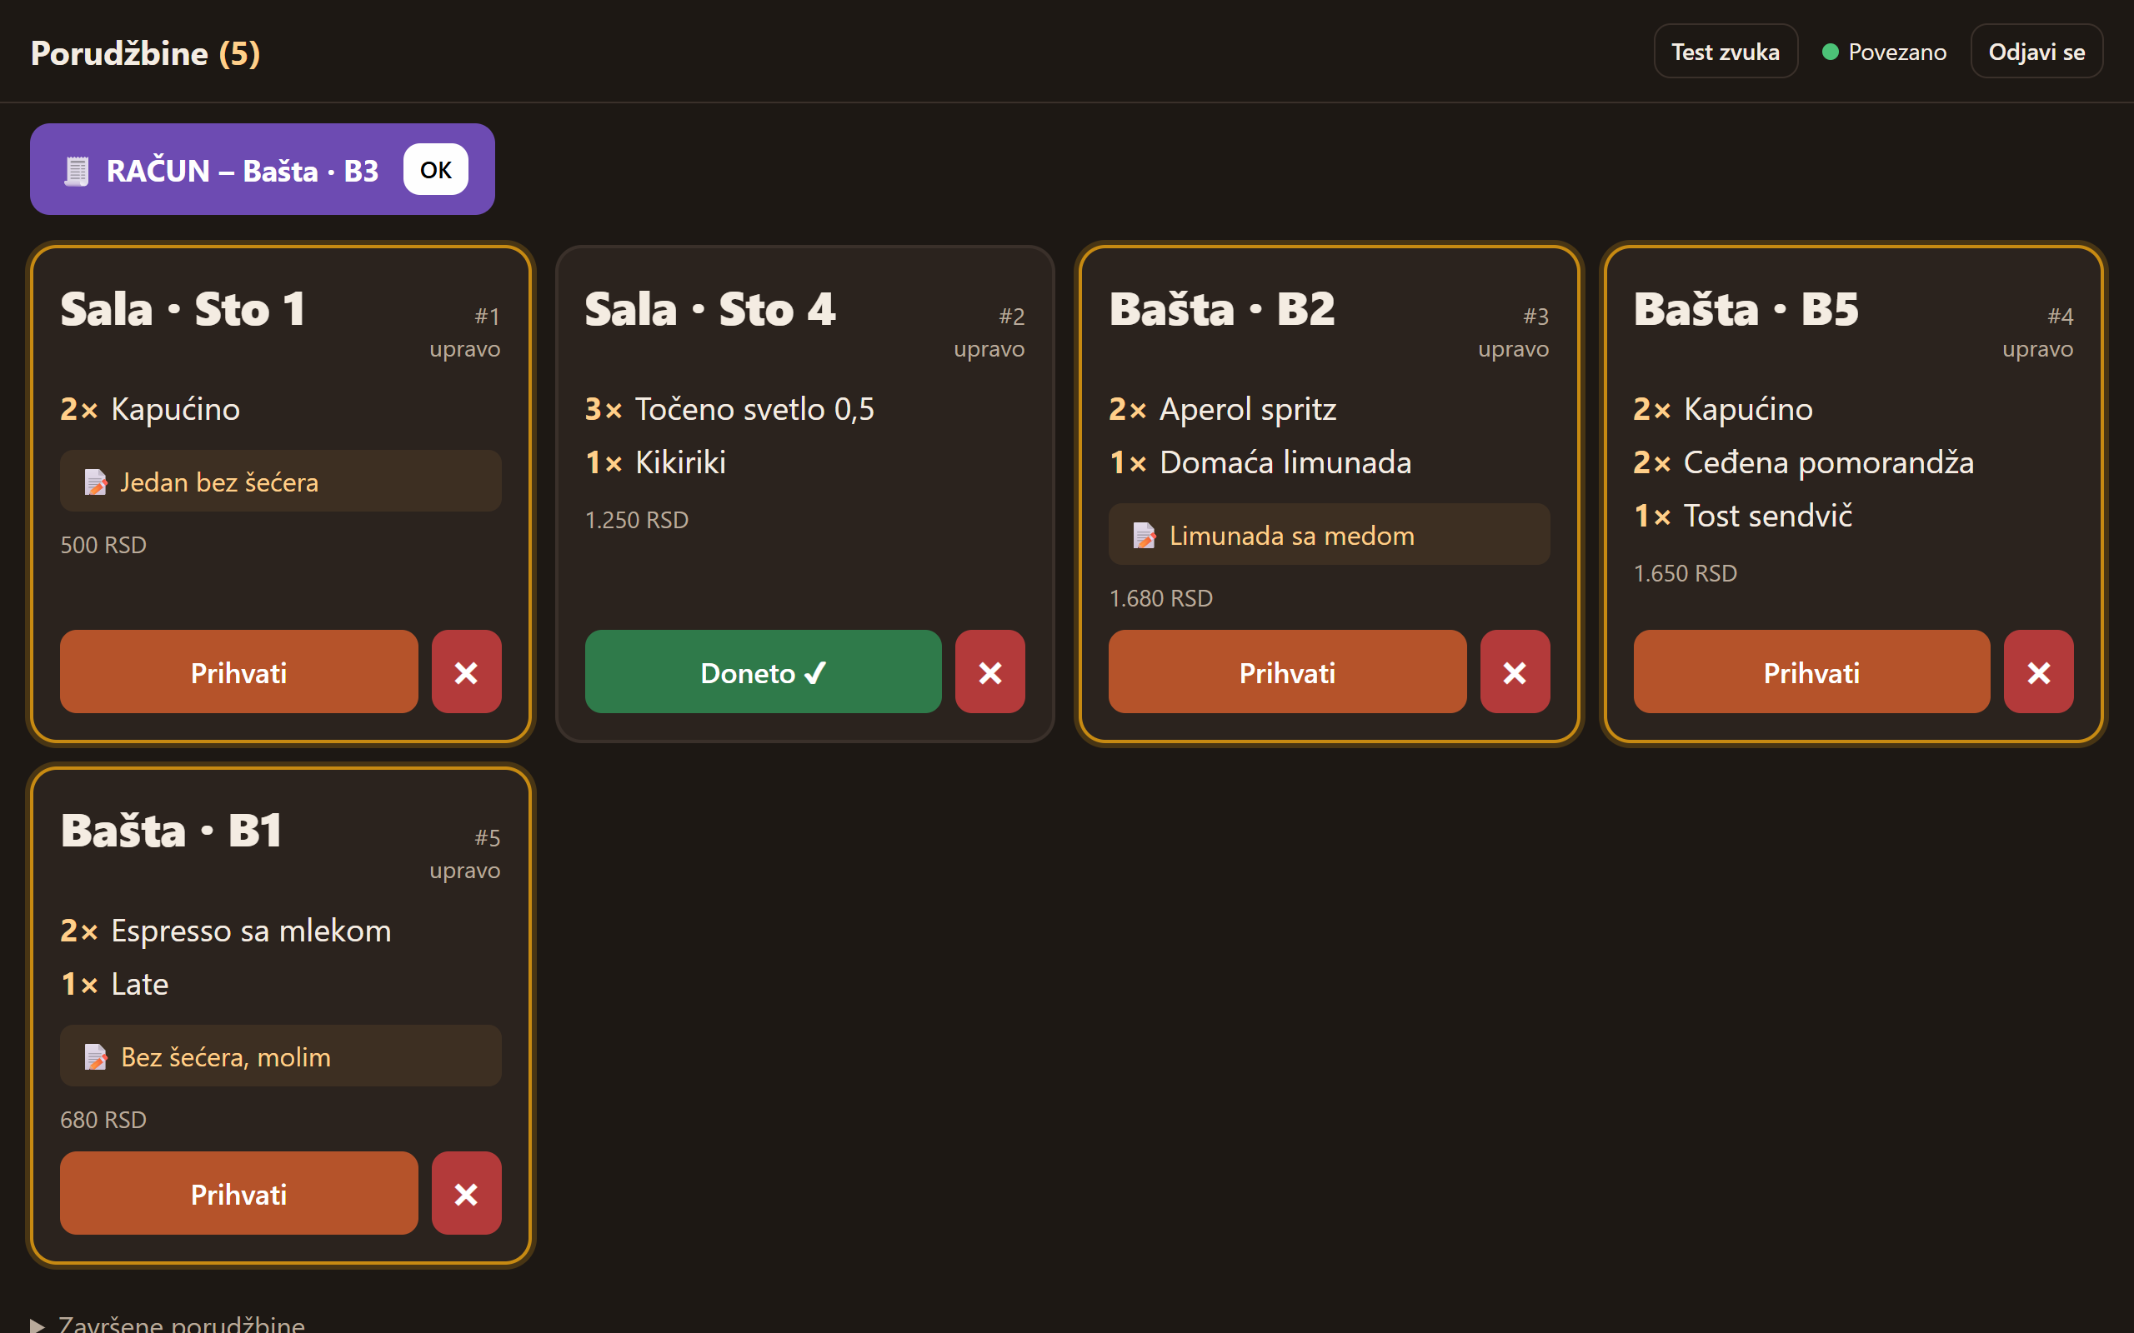Click the Porudžbine (5) heading
The height and width of the screenshot is (1333, 2134).
(146, 52)
